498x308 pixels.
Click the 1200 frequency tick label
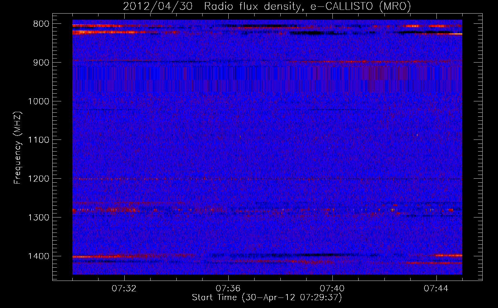pos(38,179)
